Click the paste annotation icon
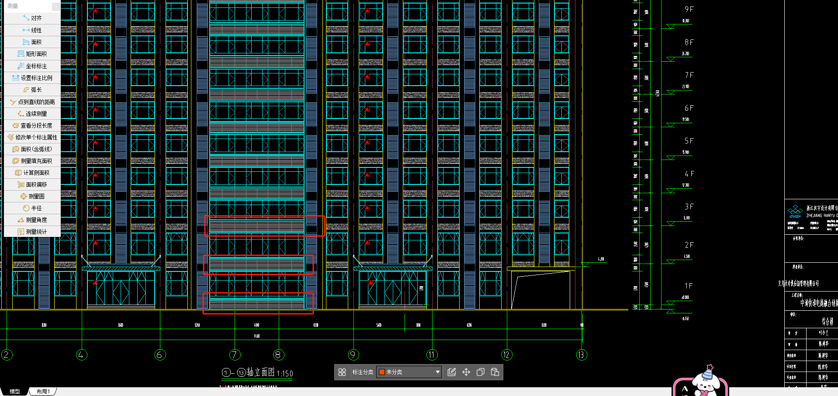 (495, 372)
